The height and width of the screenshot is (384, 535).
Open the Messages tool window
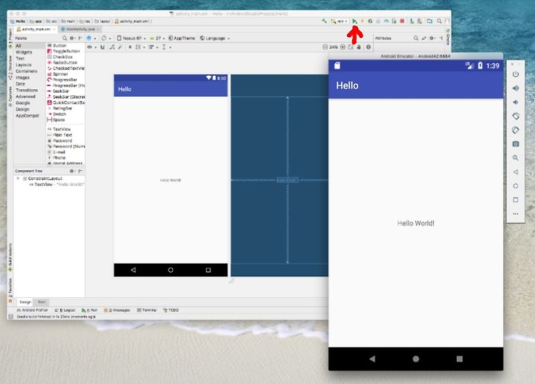point(117,310)
